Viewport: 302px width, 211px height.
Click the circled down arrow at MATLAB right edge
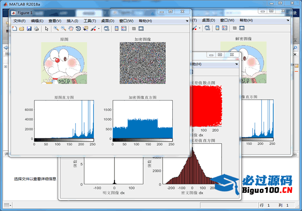(x=295, y=155)
